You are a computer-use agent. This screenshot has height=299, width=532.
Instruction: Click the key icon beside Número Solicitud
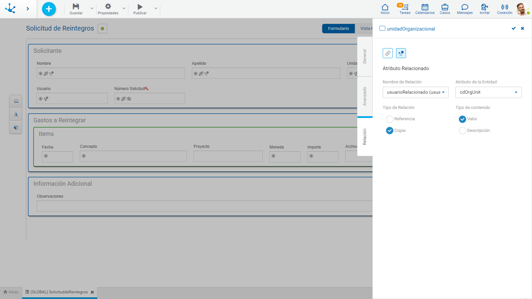(x=147, y=89)
